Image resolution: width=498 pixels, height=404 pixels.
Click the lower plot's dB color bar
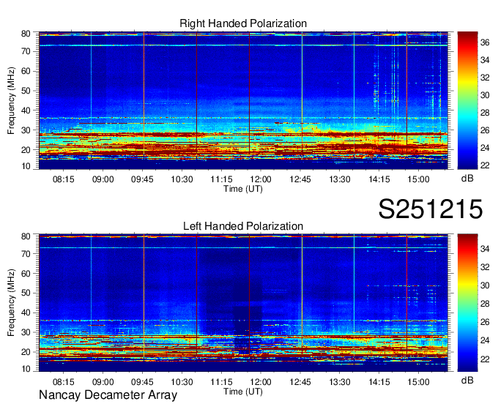(467, 302)
